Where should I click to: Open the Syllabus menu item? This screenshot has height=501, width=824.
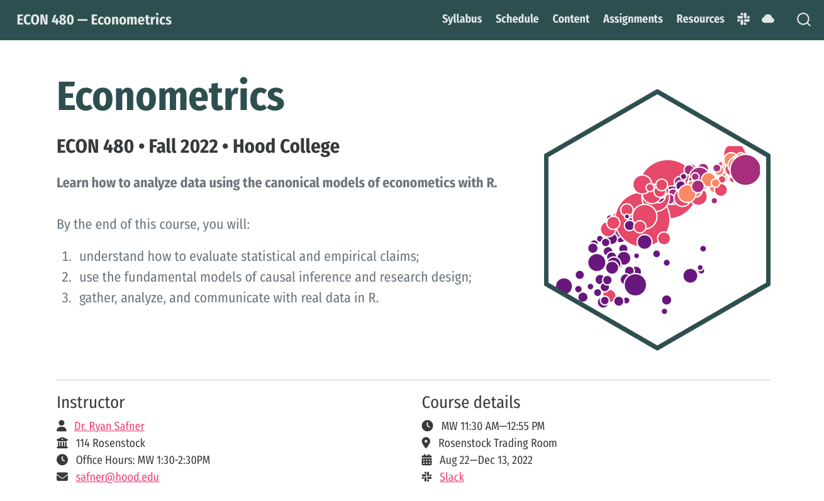(x=462, y=19)
